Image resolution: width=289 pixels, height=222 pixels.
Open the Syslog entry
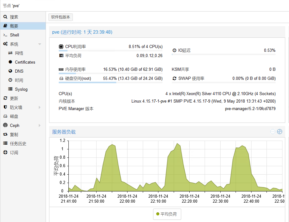click(x=21, y=89)
